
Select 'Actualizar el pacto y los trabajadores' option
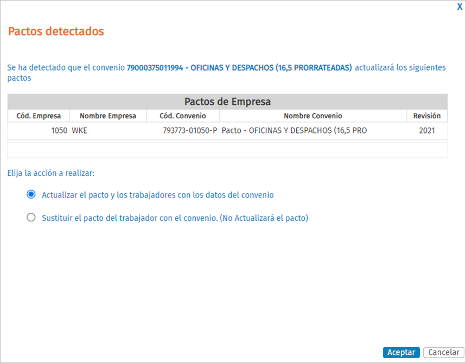click(31, 194)
